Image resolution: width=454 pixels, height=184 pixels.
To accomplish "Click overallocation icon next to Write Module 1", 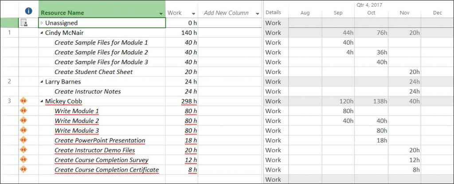I will [24, 111].
